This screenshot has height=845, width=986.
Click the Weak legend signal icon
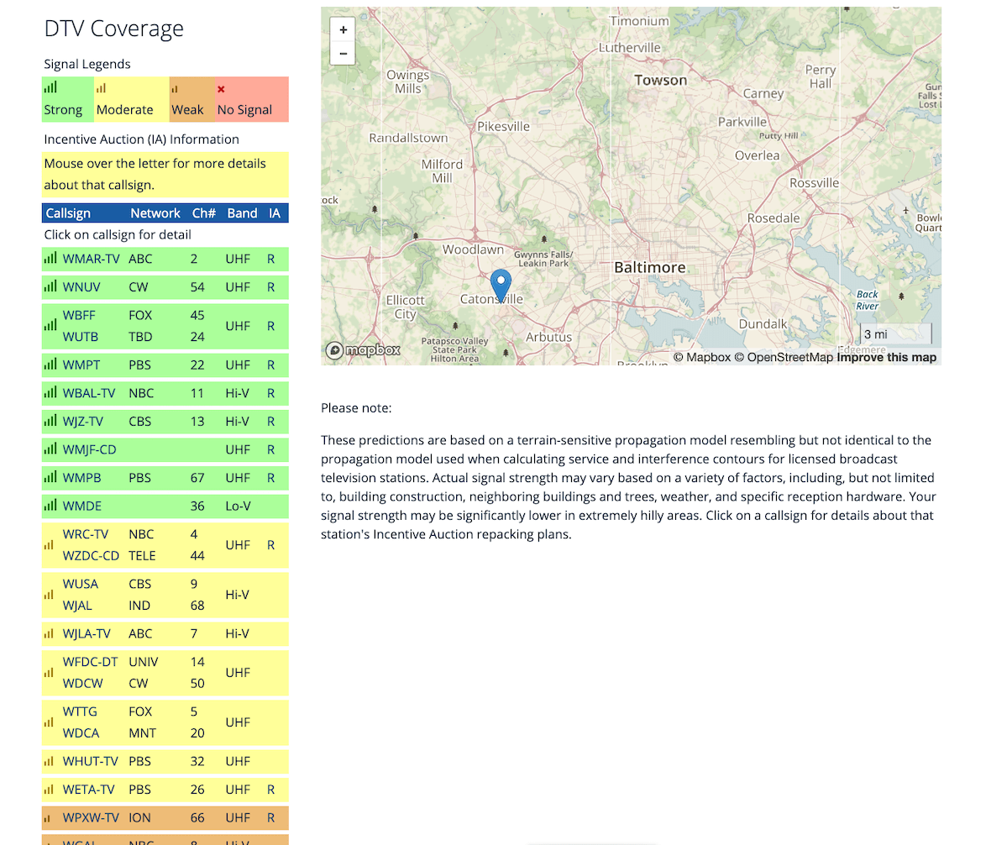pos(174,89)
